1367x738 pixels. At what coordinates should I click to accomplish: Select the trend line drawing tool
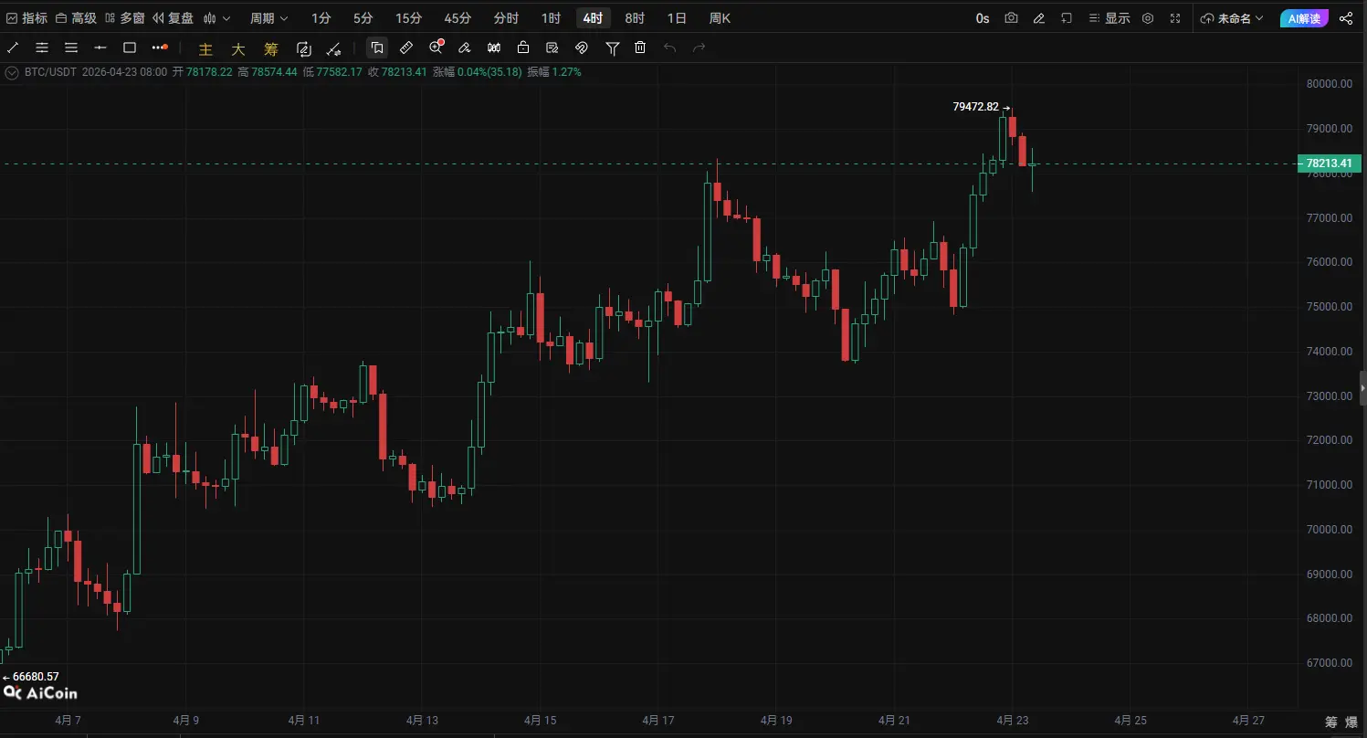(13, 47)
